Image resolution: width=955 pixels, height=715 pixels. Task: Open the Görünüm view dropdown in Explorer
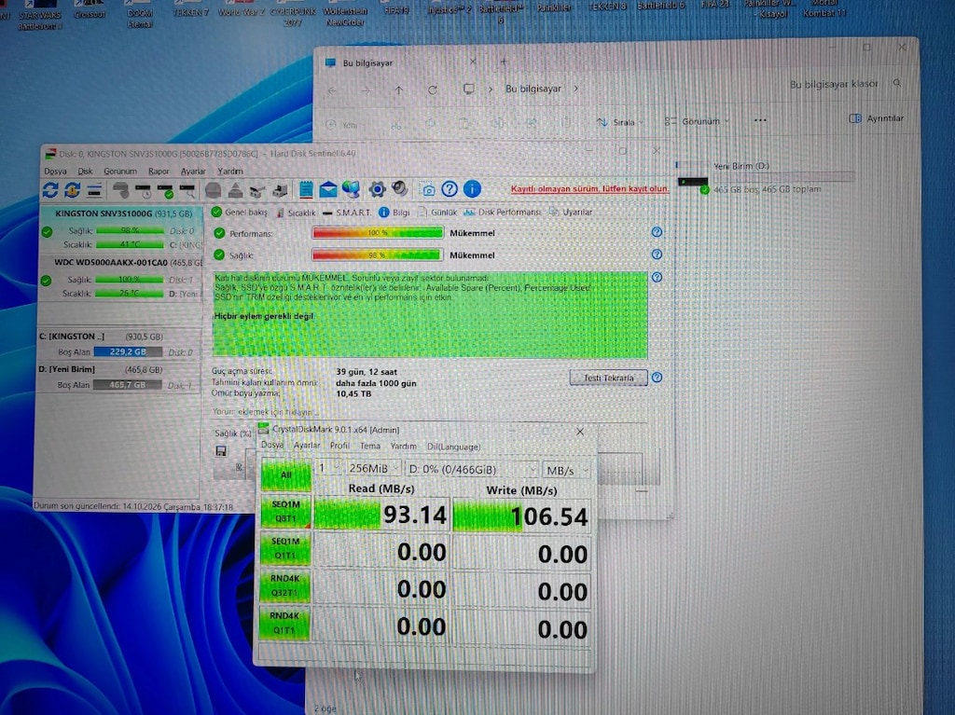point(696,121)
